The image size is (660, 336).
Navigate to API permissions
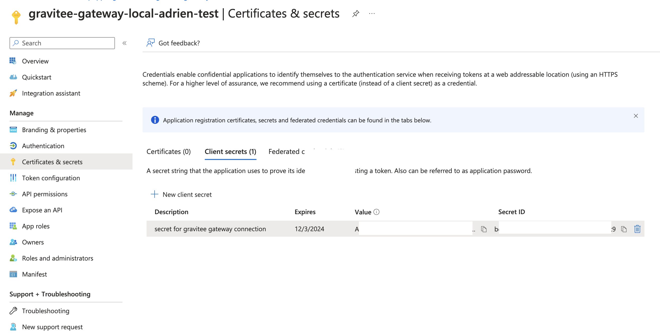[45, 194]
